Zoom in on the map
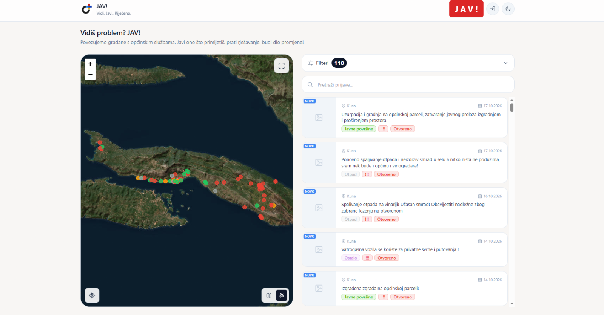Viewport: 604px width, 315px height. tap(90, 64)
